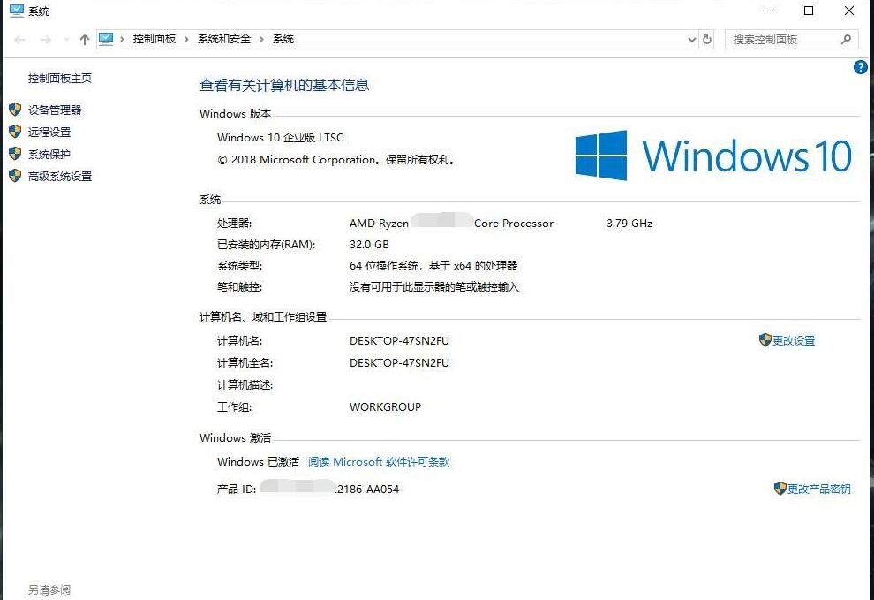Select computer name DESKTOP-47SN2FU in 计算机名 row
Image resolution: width=874 pixels, height=600 pixels.
click(x=399, y=340)
